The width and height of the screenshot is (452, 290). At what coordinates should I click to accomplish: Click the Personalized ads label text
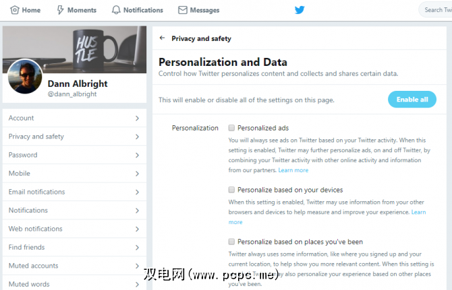coord(263,128)
